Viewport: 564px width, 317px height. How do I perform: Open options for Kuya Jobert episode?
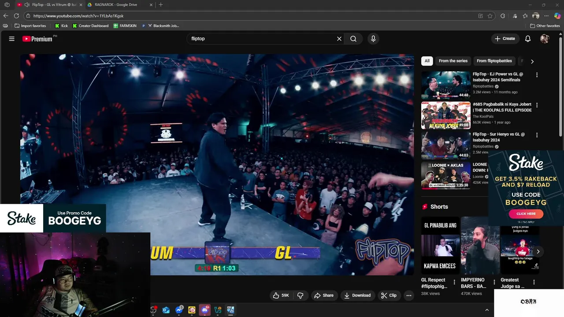(537, 105)
